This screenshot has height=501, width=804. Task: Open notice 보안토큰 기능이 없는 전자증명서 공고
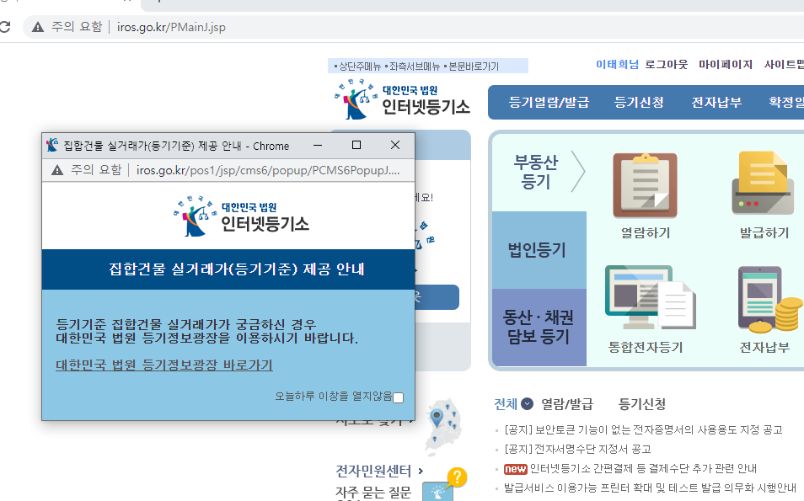click(644, 429)
